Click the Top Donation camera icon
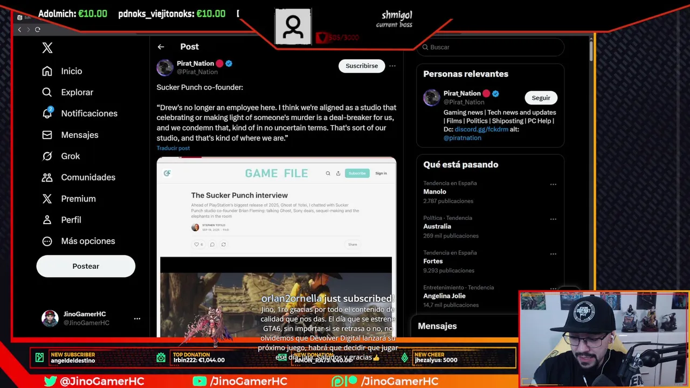Image resolution: width=690 pixels, height=388 pixels. coord(161,357)
